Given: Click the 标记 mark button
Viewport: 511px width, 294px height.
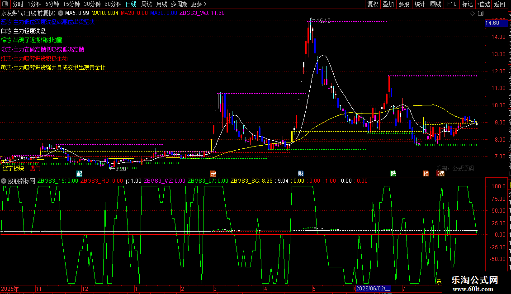Looking at the screenshot, I should click(x=467, y=4).
